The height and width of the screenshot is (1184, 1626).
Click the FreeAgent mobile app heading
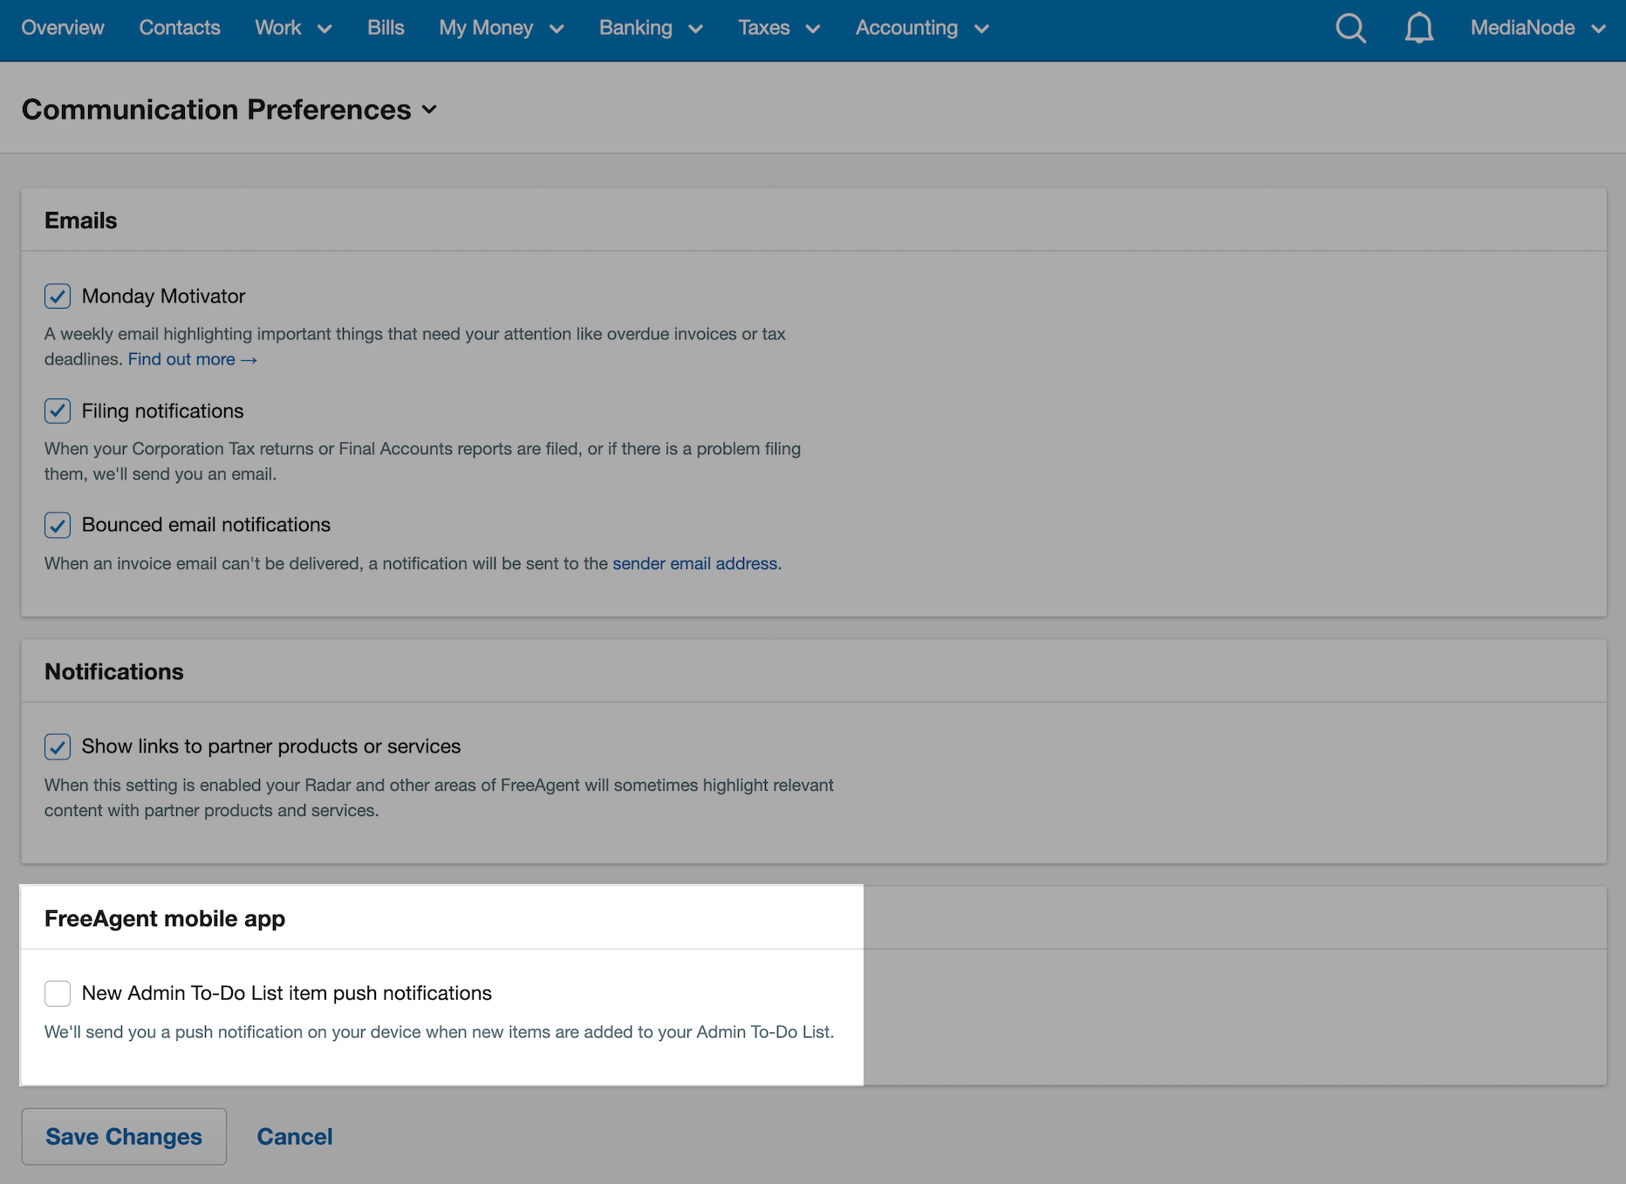click(165, 919)
